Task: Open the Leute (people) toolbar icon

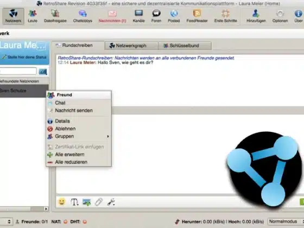Action: (x=33, y=16)
